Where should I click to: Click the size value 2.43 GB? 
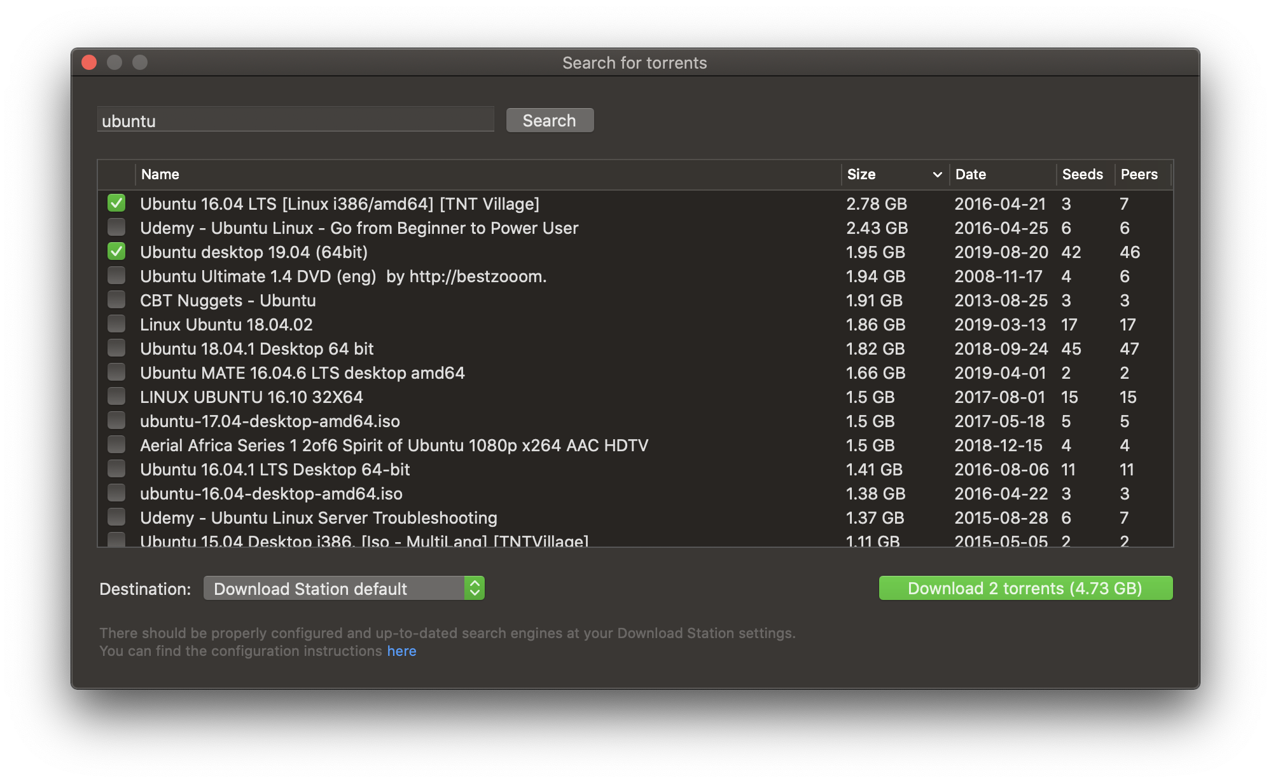[x=877, y=228]
